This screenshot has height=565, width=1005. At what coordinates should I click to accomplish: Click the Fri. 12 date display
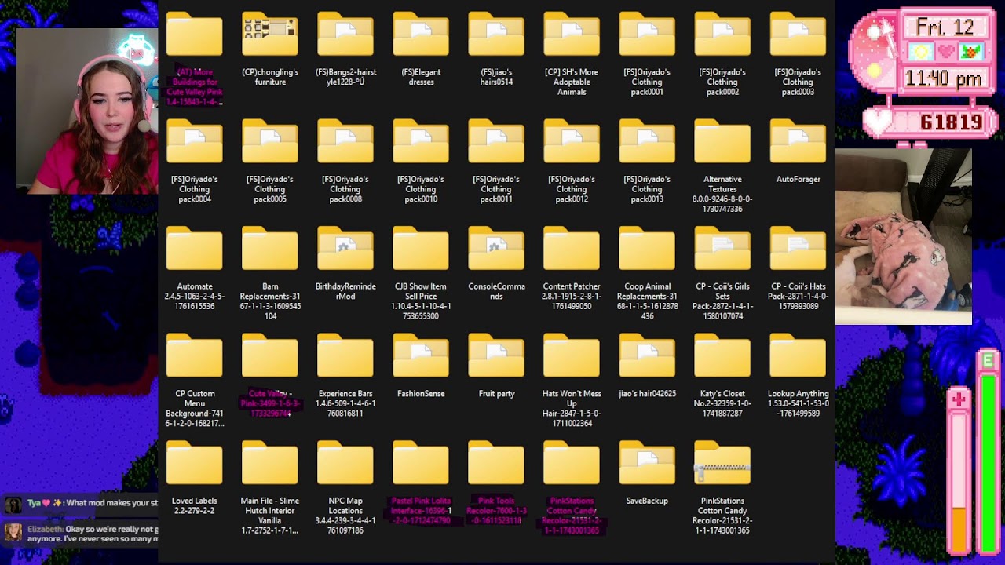click(945, 27)
